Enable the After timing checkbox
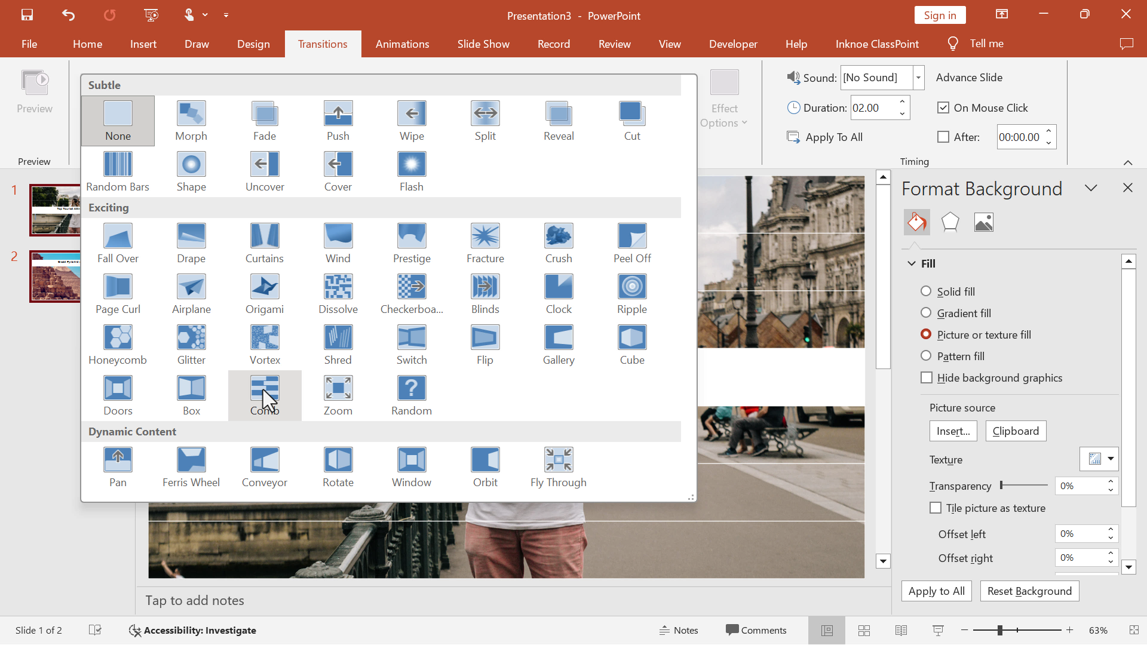 pos(943,137)
